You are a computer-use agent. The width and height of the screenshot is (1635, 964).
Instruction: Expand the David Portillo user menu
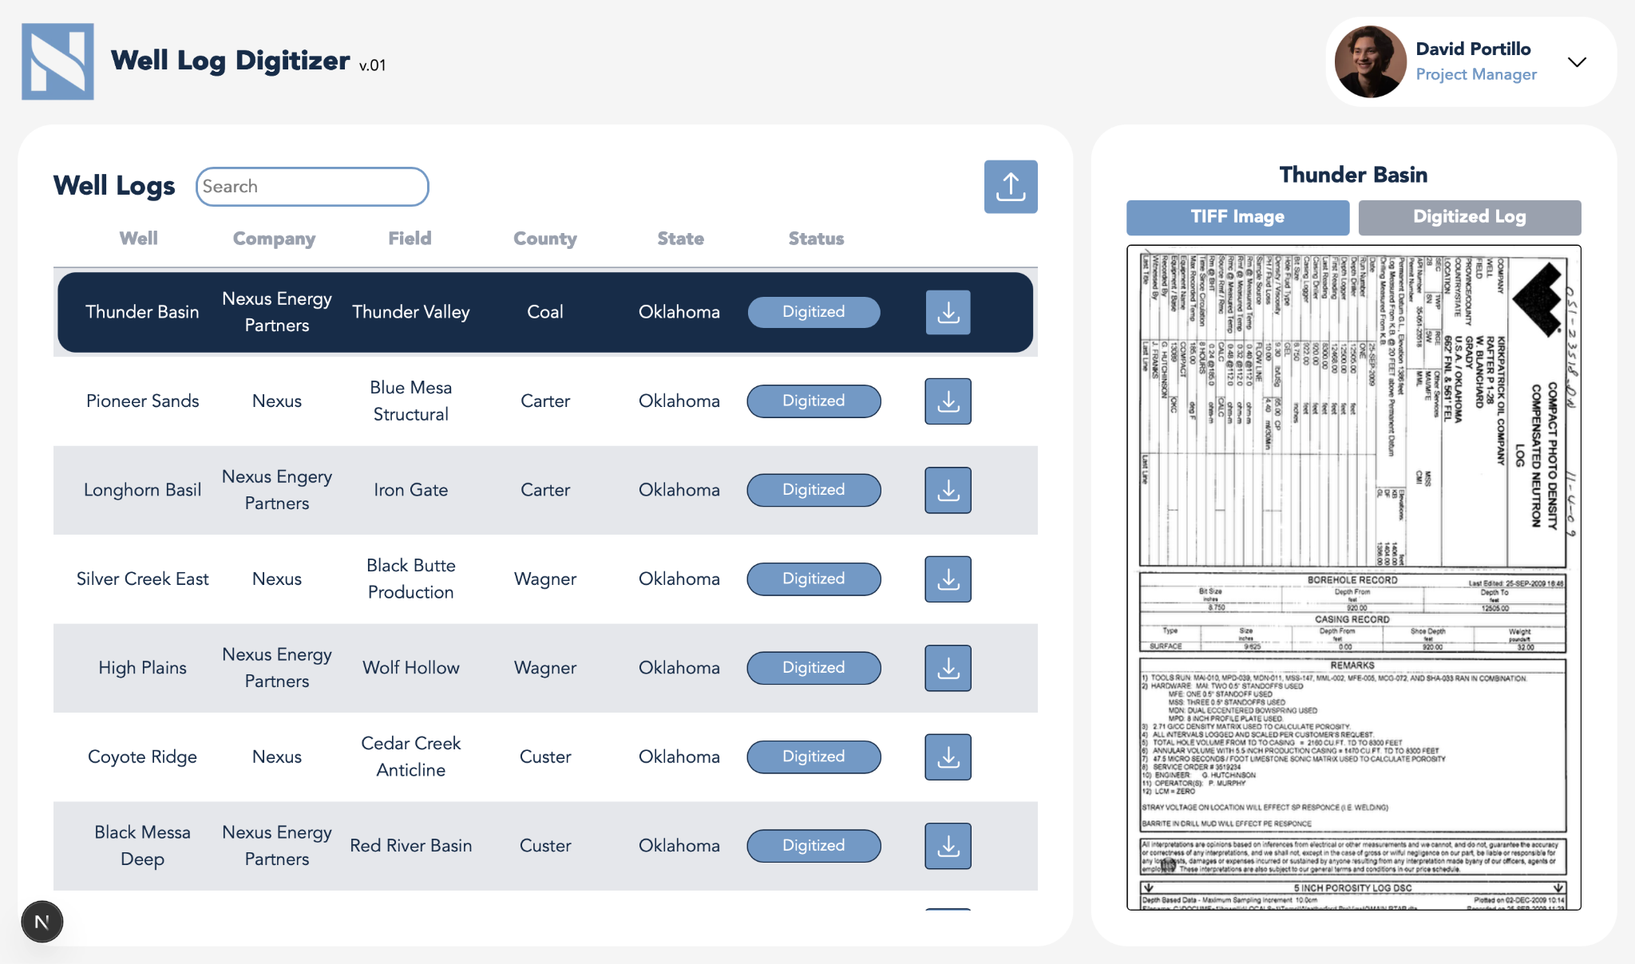[1576, 62]
